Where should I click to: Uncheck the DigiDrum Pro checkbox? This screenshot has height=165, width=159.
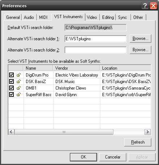click(x=11, y=75)
